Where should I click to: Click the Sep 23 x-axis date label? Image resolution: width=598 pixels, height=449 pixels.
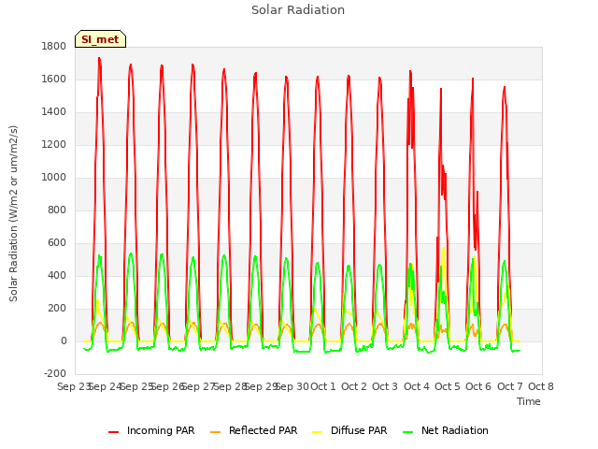tap(73, 386)
